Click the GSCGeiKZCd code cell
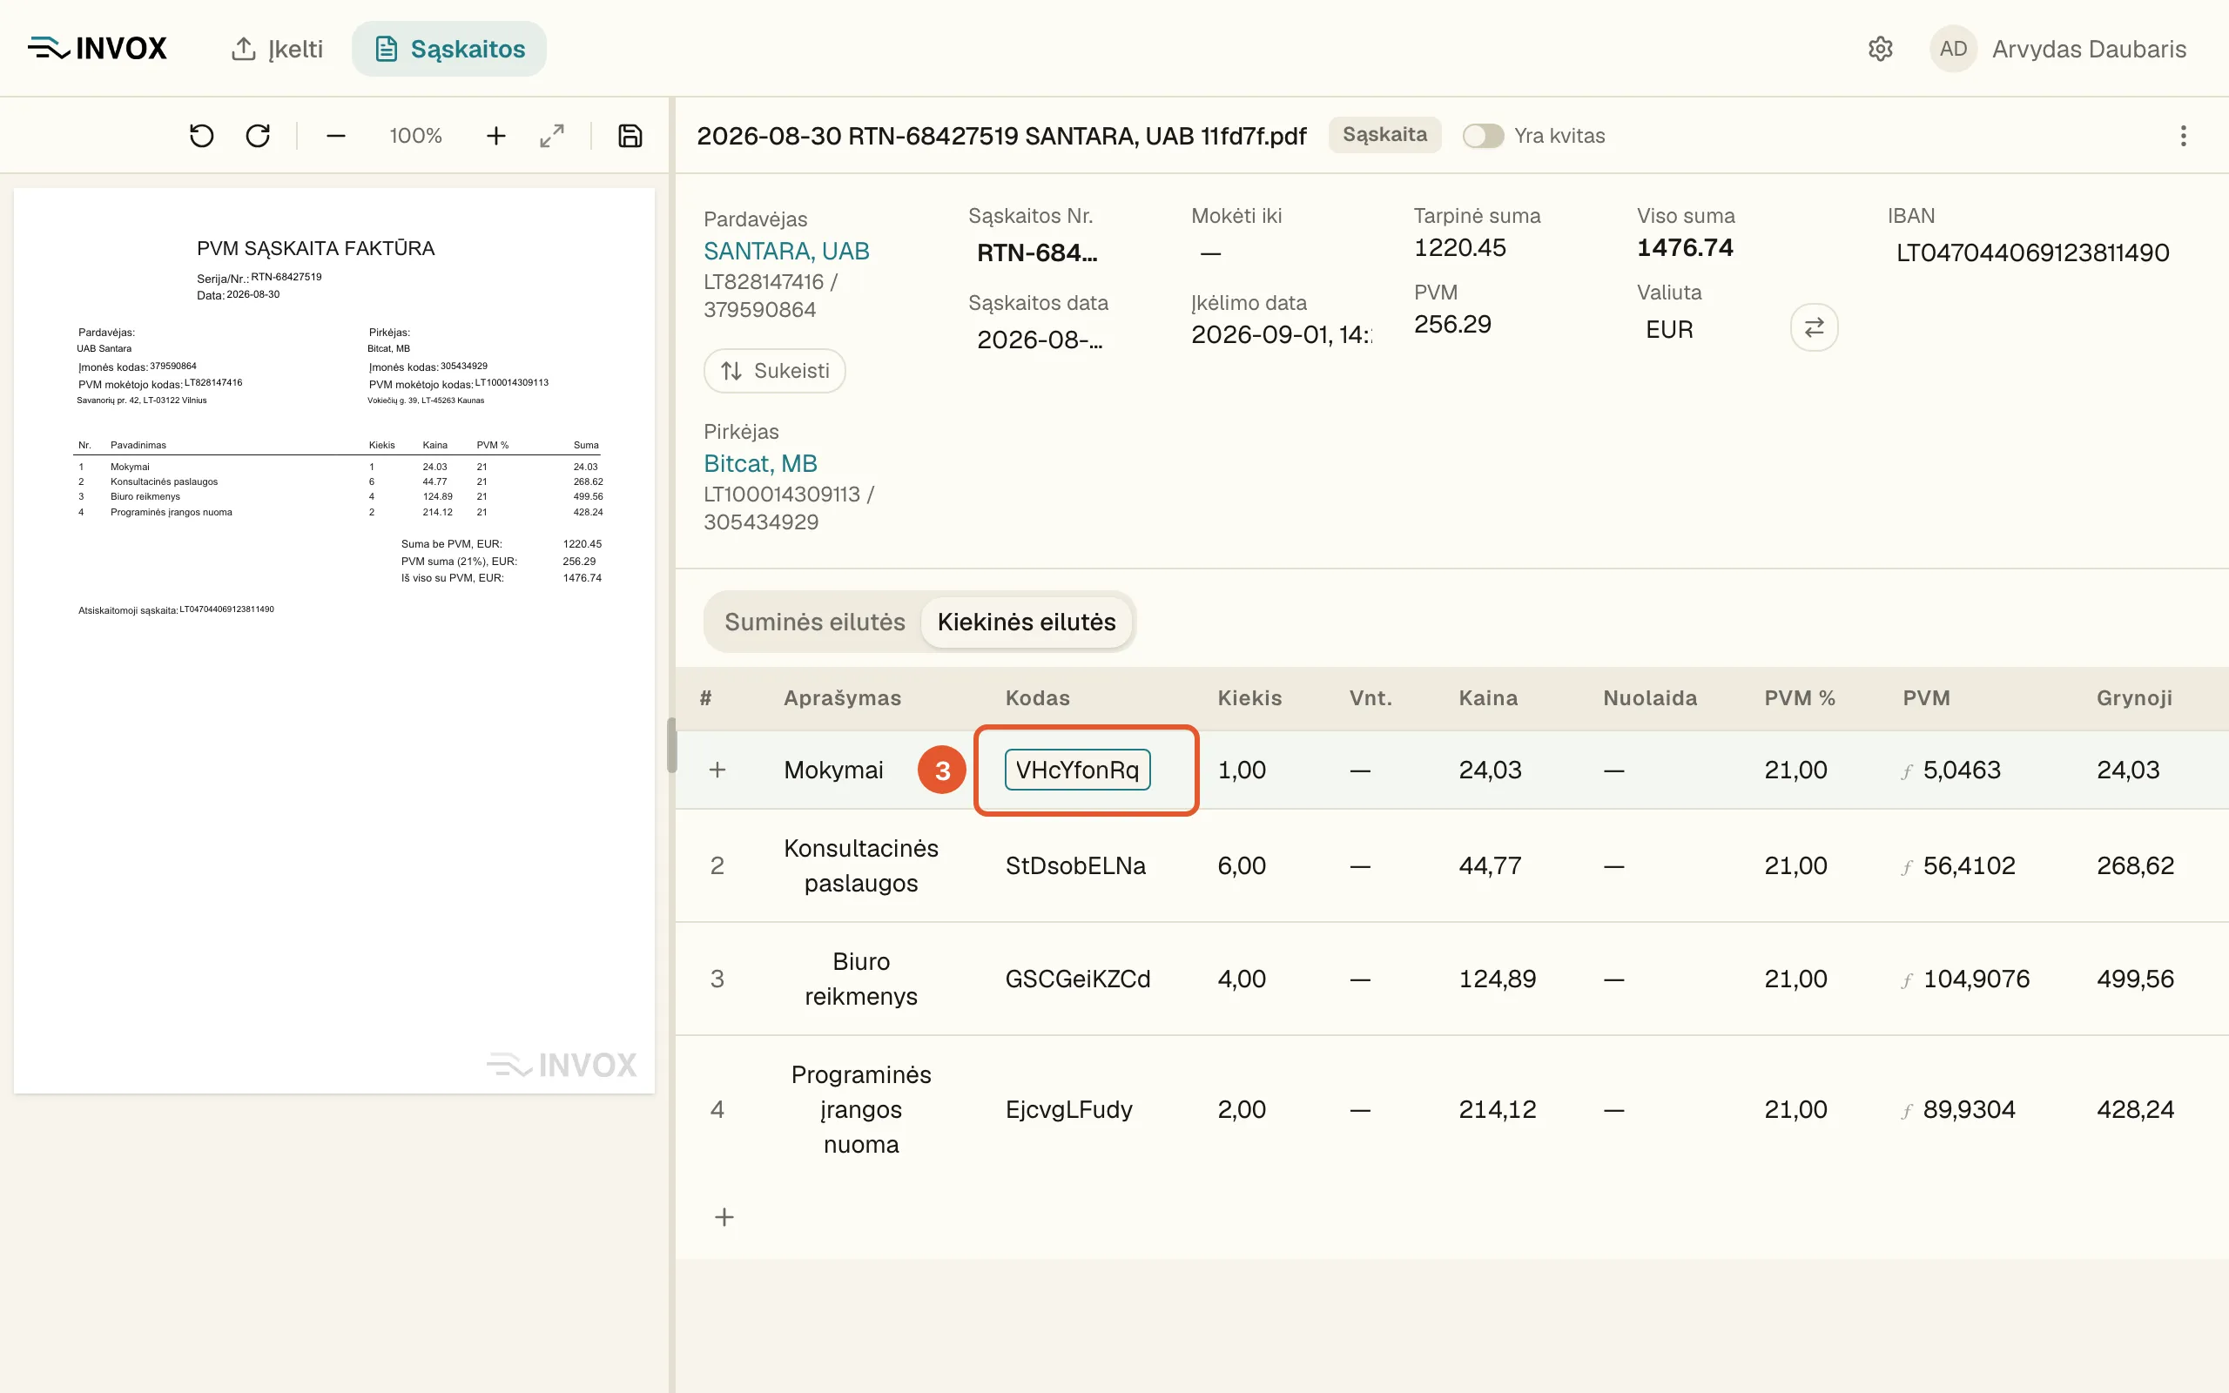 [1078, 979]
